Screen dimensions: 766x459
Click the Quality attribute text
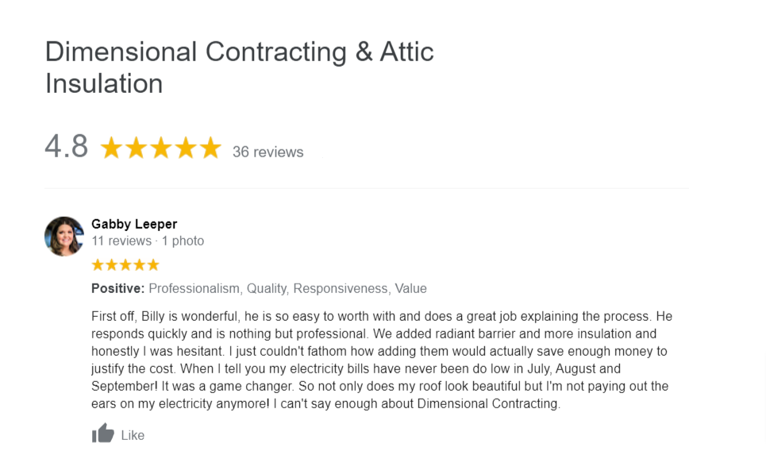point(268,288)
